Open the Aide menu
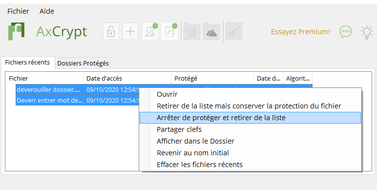Image resolution: width=377 pixels, height=190 pixels. (x=47, y=11)
